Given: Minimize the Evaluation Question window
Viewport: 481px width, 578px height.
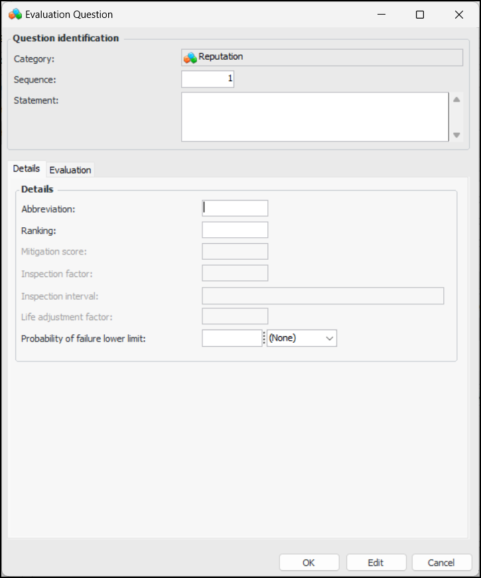Looking at the screenshot, I should click(x=381, y=15).
